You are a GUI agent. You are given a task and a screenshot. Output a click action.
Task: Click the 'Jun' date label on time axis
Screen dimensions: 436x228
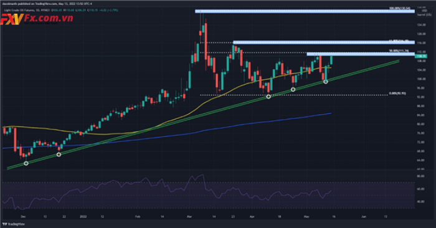point(364,217)
